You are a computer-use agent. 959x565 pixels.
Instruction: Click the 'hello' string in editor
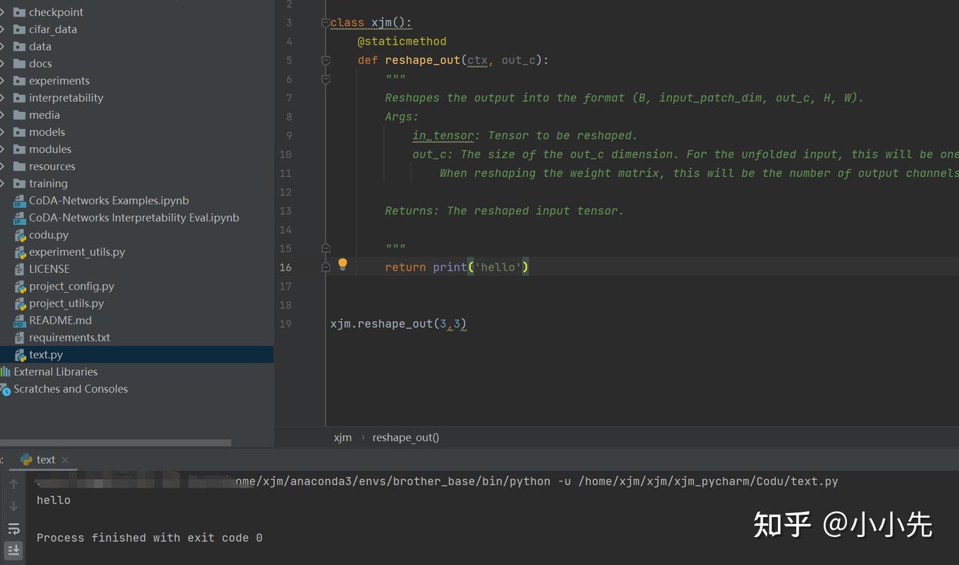pyautogui.click(x=497, y=268)
